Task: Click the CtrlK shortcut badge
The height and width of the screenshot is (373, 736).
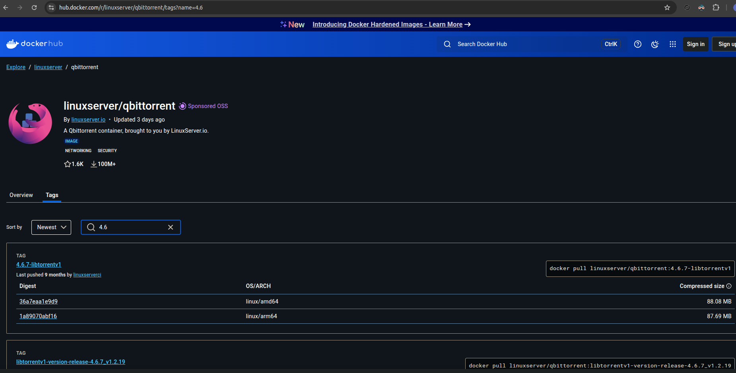Action: (611, 44)
